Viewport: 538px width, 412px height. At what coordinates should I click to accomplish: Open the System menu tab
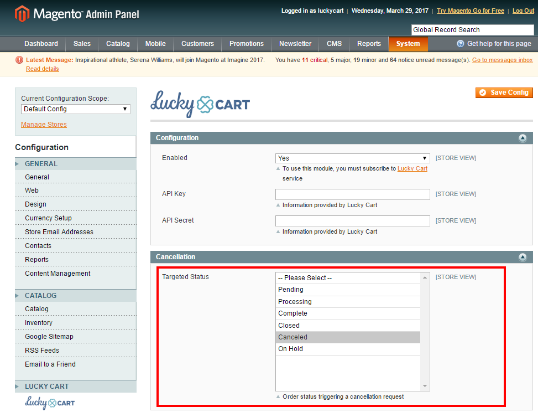(408, 44)
